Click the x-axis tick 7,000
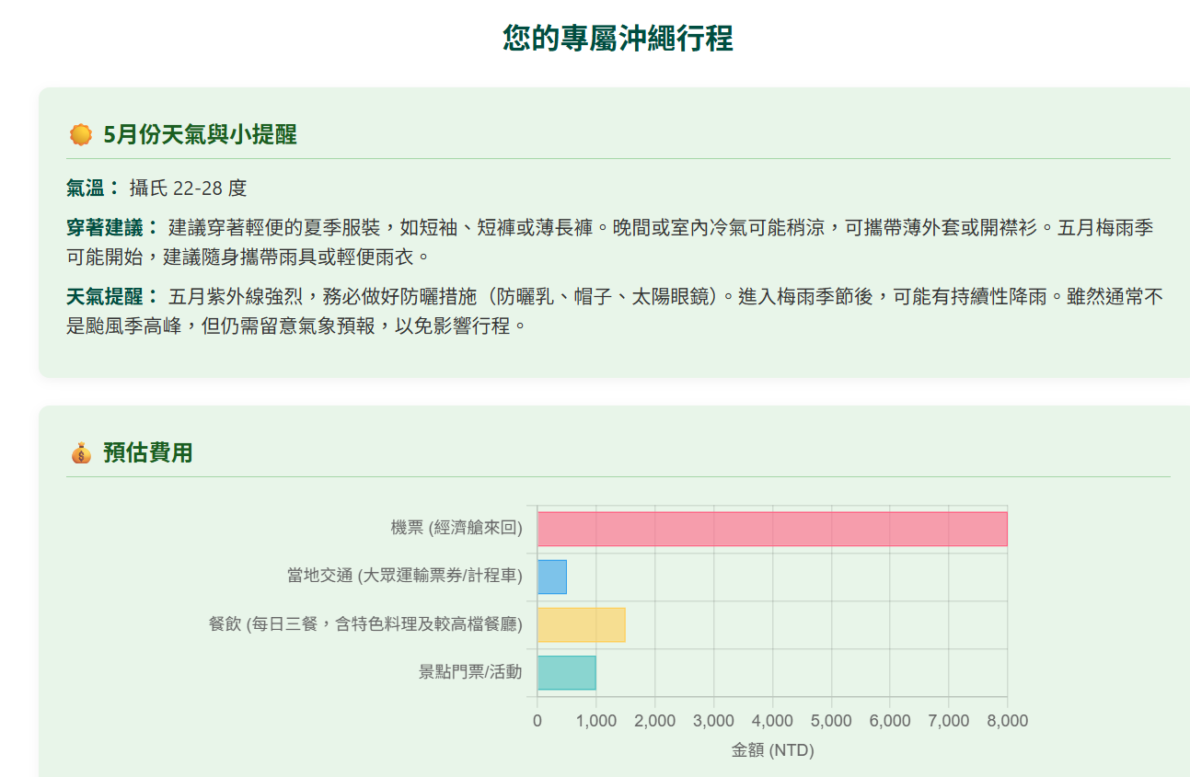1190x777 pixels. (949, 721)
